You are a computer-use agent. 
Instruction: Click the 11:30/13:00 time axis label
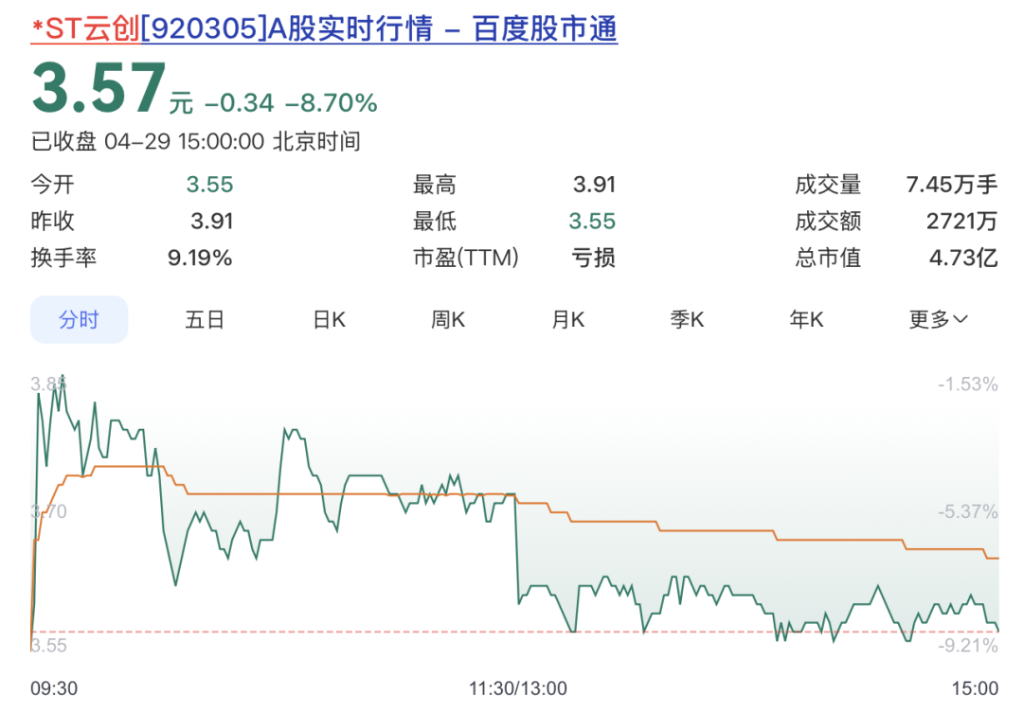(518, 687)
